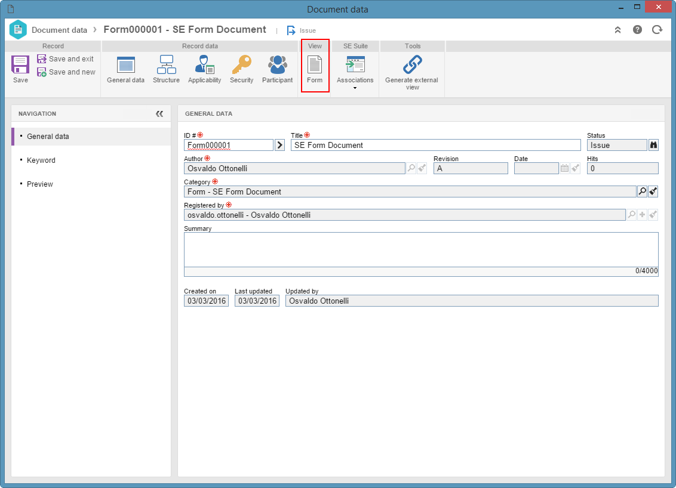Screen dimensions: 676x488
Task: Clear Registered by with brush icon
Action: [653, 215]
